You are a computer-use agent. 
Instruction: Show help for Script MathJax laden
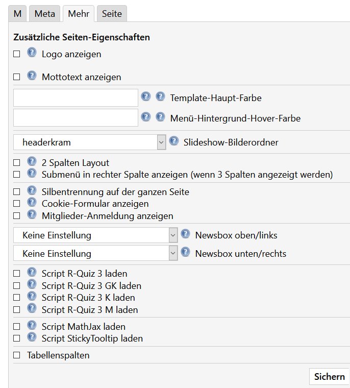tap(32, 325)
